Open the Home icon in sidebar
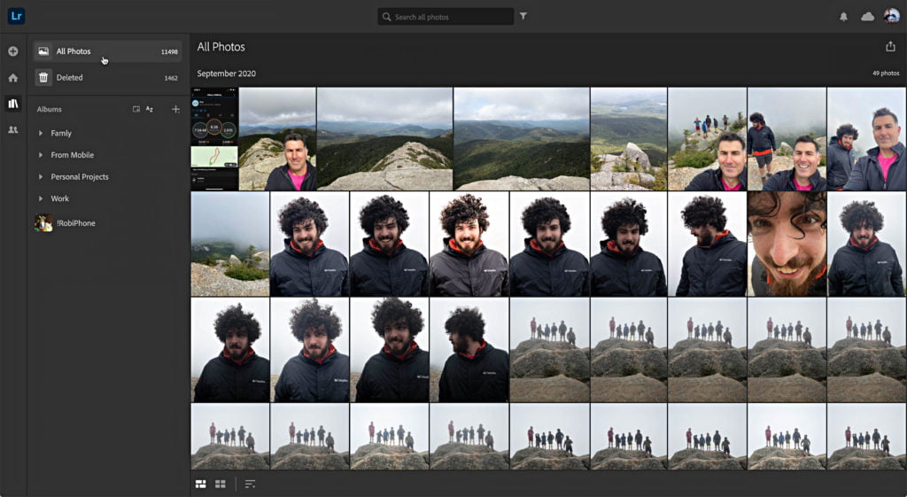The width and height of the screenshot is (907, 497). 12,78
